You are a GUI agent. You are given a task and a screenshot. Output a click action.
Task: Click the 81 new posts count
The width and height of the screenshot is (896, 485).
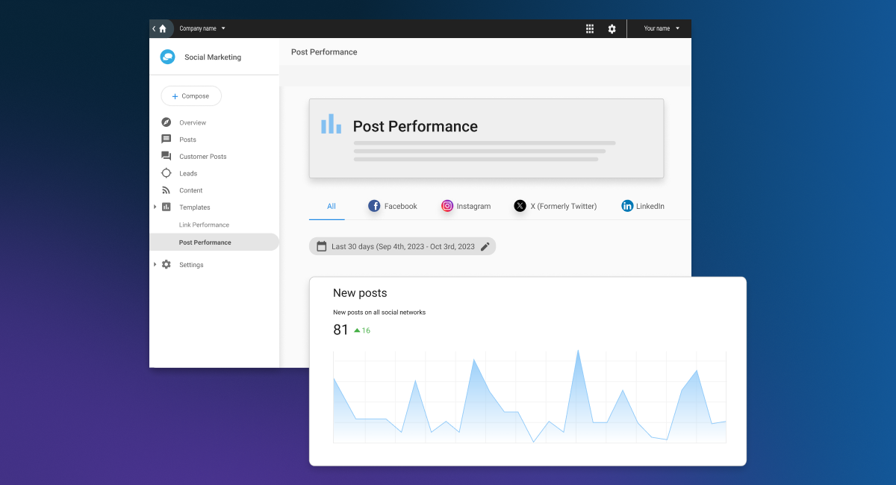[x=340, y=330]
